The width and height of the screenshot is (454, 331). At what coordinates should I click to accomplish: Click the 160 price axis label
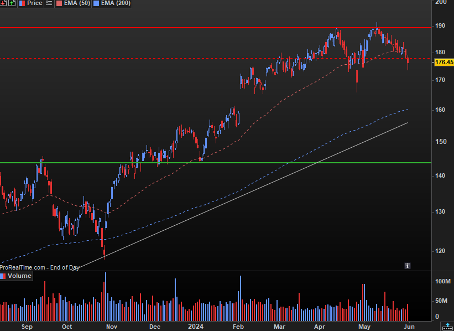tap(440, 110)
